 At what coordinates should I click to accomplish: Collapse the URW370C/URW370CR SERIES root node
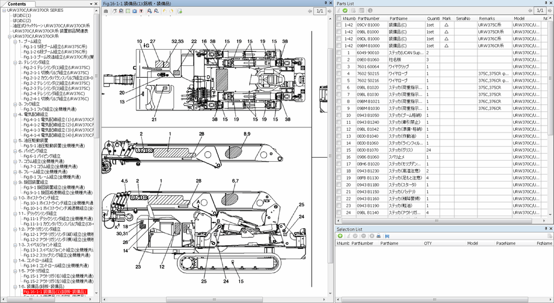4,11
